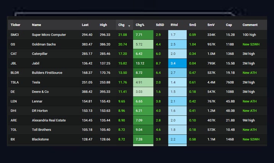Select the DHI ticker cell
274x163 pixels.
13,111
